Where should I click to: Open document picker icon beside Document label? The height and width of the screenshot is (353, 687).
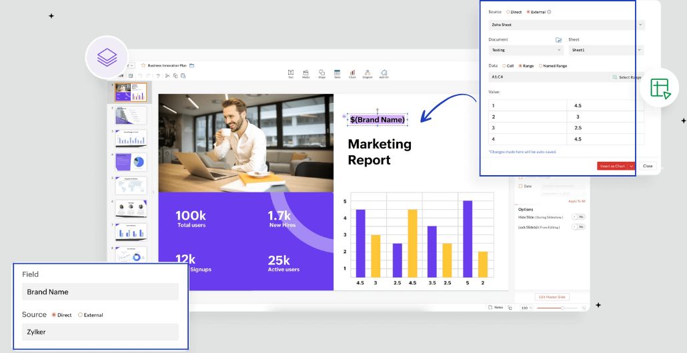(x=558, y=40)
